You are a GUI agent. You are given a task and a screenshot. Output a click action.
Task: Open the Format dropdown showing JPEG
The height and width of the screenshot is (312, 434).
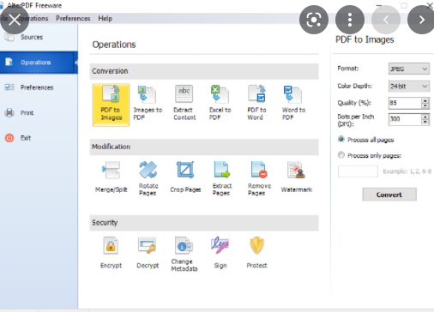pyautogui.click(x=409, y=69)
